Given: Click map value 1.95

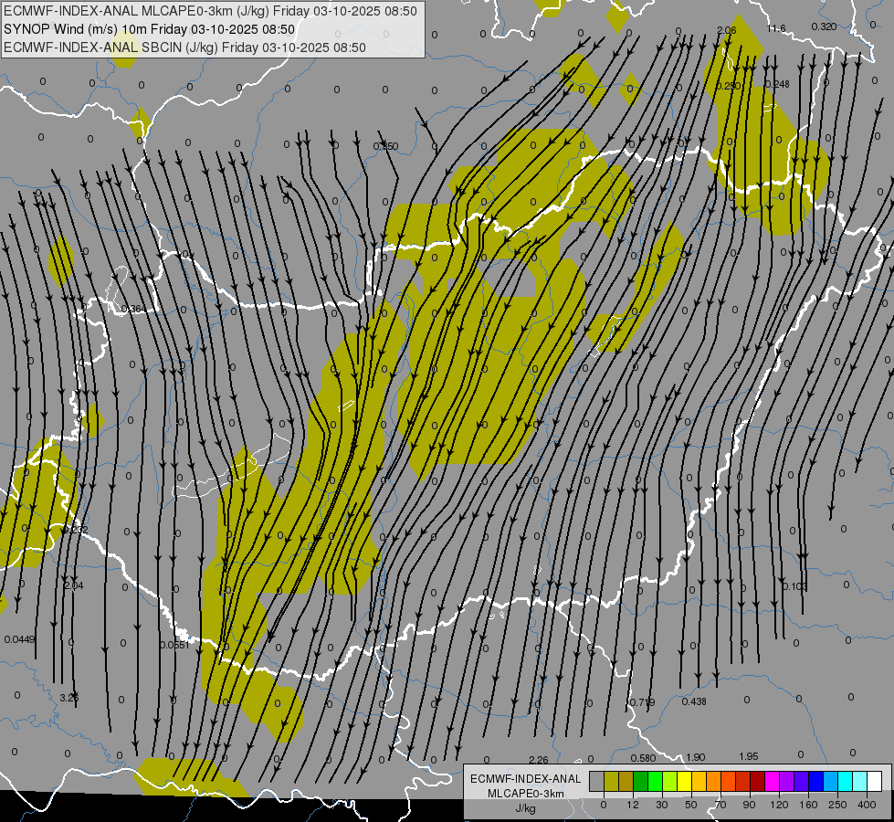Looking at the screenshot, I should 749,756.
